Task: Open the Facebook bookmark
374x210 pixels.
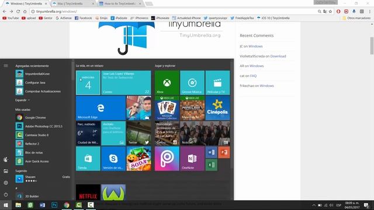Action: coord(83,18)
